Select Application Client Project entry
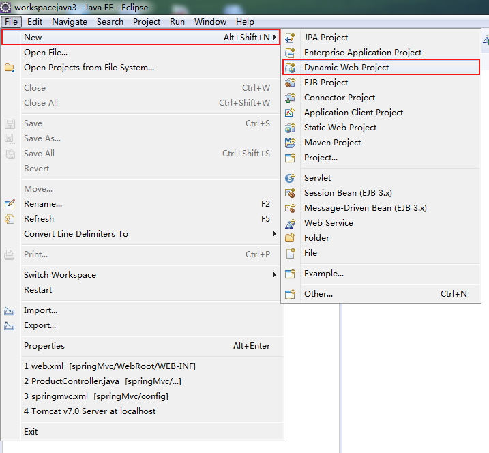Image resolution: width=489 pixels, height=453 pixels. point(381,113)
